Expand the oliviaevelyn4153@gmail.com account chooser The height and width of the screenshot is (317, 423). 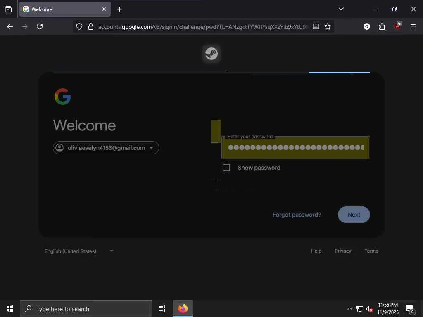pos(106,148)
